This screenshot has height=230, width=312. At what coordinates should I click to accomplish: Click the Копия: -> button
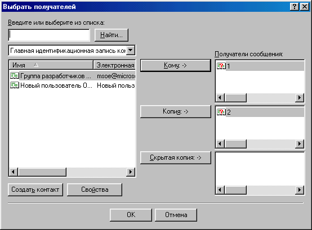176,111
